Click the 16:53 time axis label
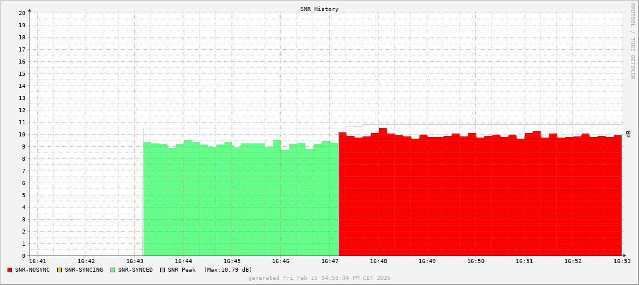The image size is (639, 285). pos(622,262)
